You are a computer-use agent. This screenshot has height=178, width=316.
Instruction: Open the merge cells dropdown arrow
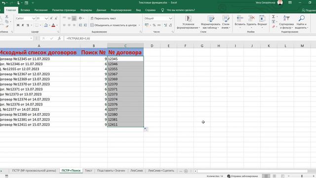click(139, 25)
